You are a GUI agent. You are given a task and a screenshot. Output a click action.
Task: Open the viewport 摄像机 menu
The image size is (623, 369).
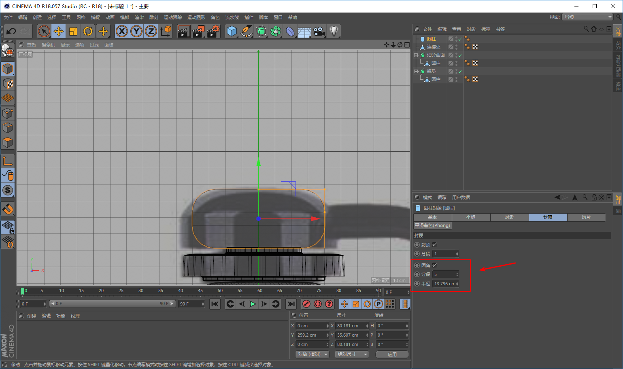(48, 45)
